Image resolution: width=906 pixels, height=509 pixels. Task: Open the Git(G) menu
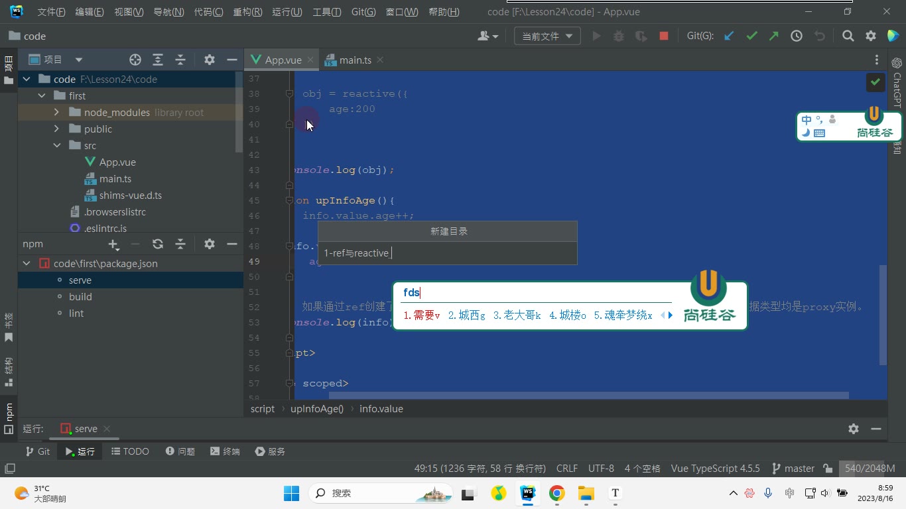tap(363, 12)
